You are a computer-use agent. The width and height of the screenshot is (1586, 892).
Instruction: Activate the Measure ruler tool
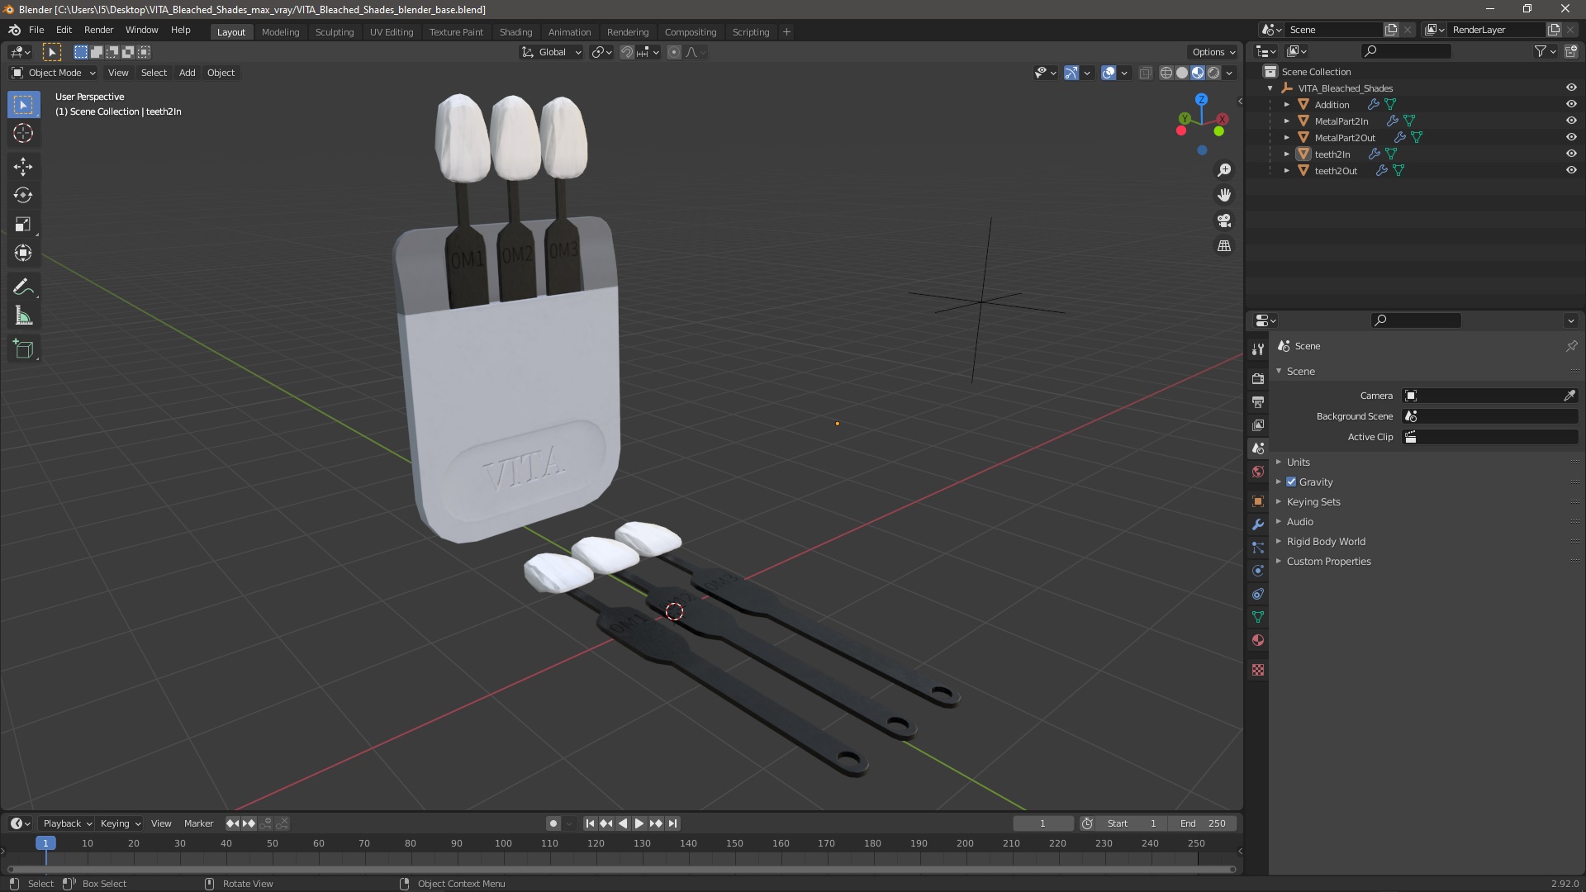click(23, 316)
